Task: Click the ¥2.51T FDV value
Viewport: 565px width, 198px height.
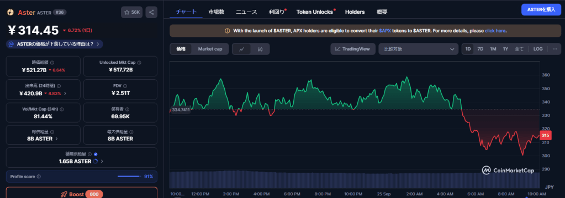Action: [x=120, y=94]
